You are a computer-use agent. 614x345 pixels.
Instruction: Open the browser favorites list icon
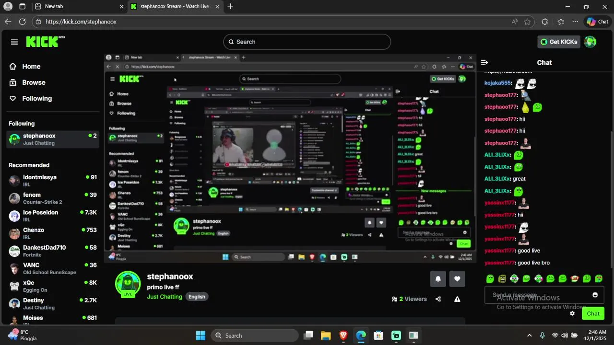tap(561, 22)
